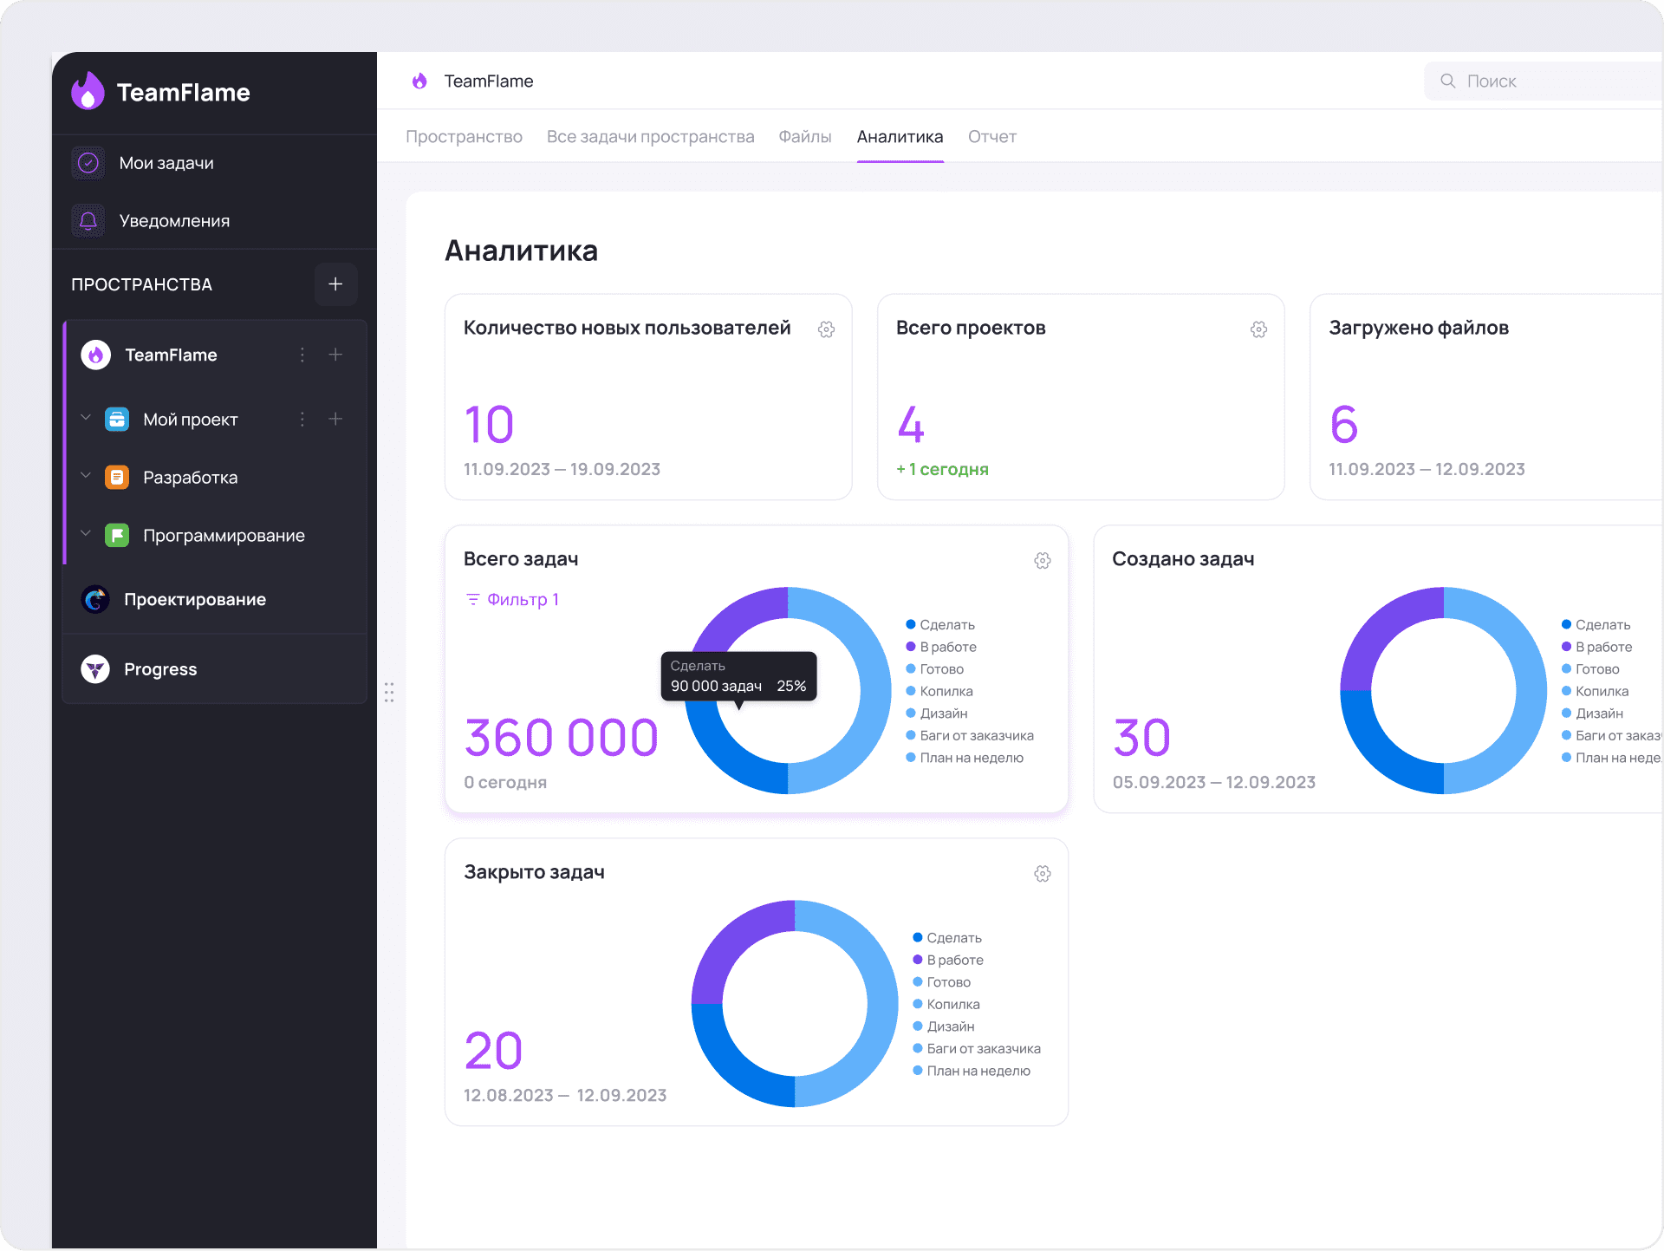Switch to Отчет tab
Viewport: 1664px width, 1251px height.
tap(991, 137)
